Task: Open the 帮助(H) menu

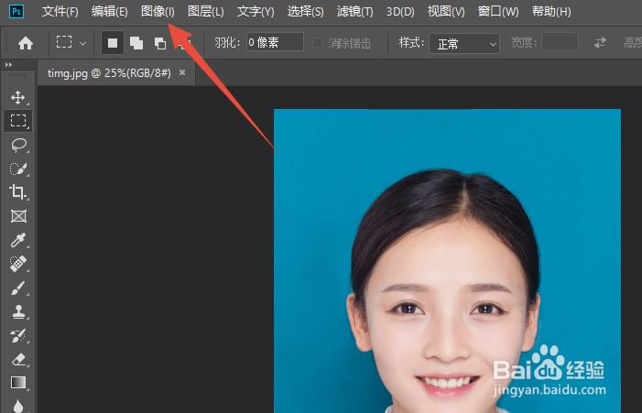Action: tap(551, 12)
